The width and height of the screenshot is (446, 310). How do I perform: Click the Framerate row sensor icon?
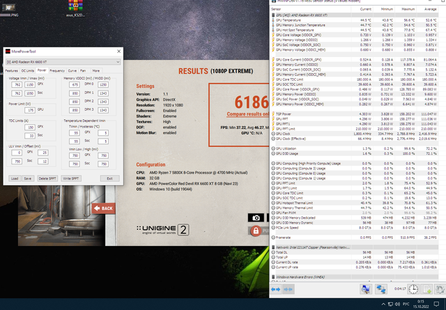click(273, 238)
